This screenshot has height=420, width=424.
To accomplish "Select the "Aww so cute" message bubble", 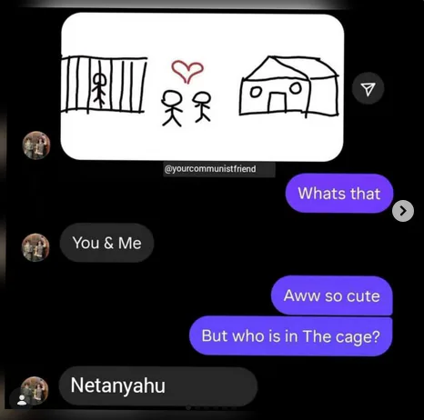I will 332,295.
